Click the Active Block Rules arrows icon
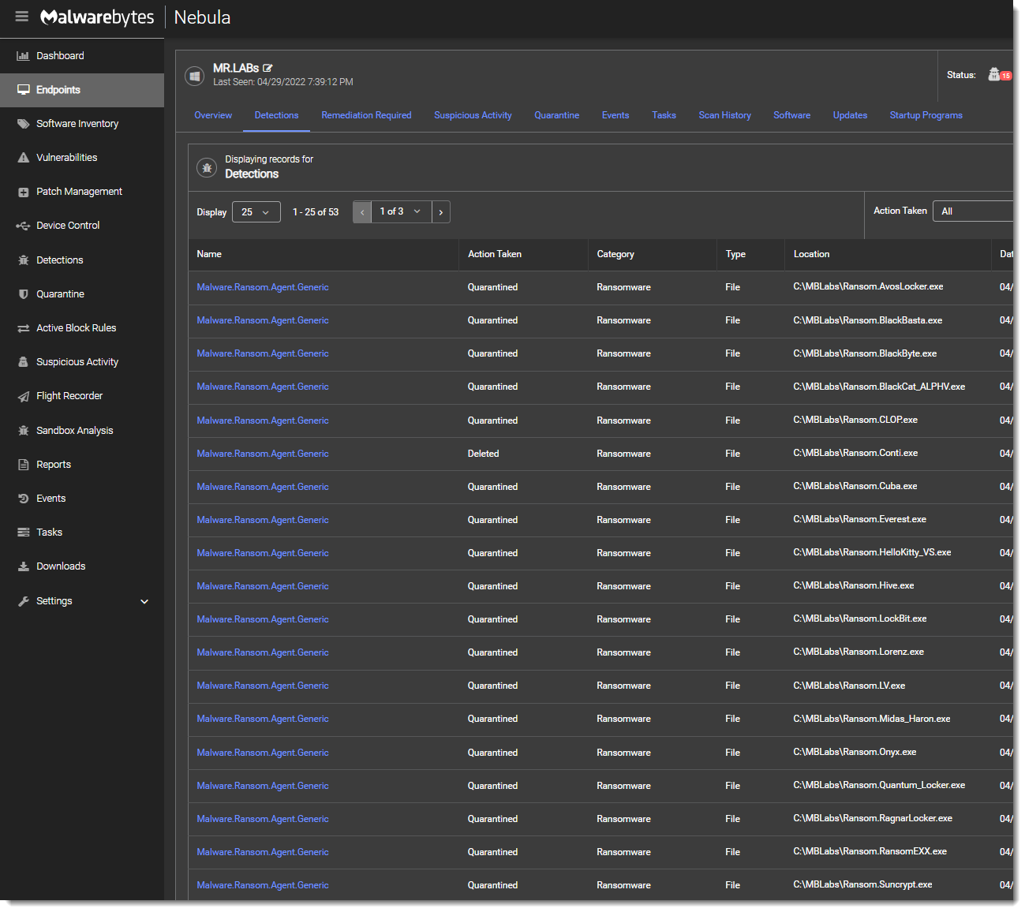Screen dimensions: 1025x912 click(23, 328)
